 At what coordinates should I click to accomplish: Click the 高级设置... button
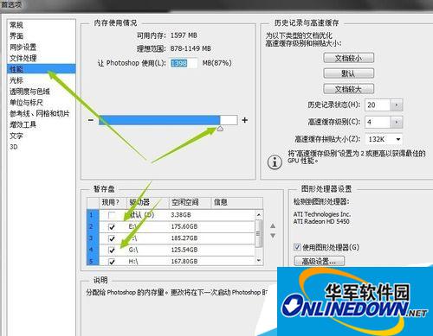coord(319,261)
